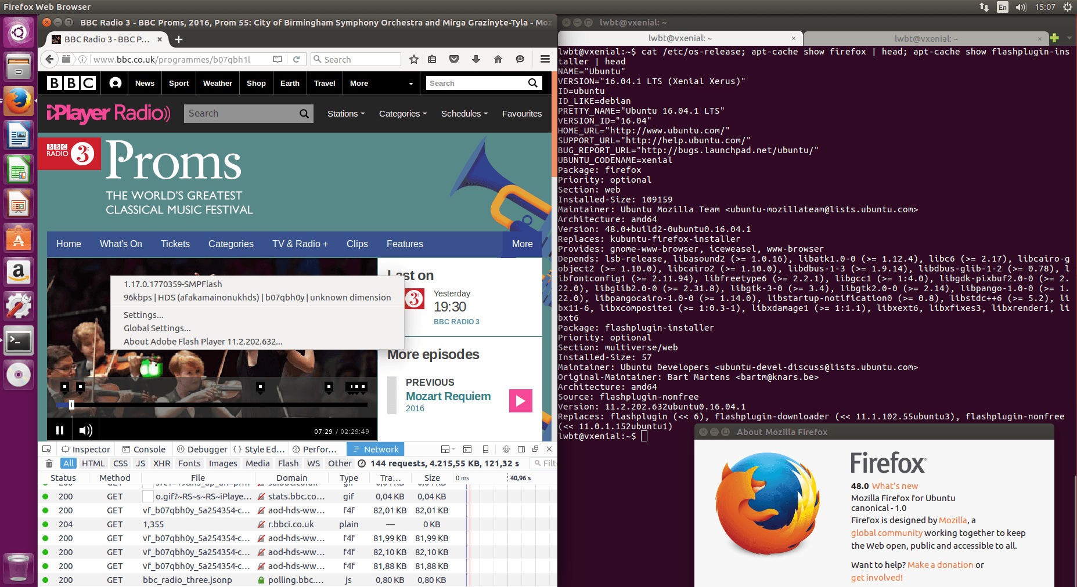Screen dimensions: 1077x587
Task: Add new terminal tab with plus icon
Action: coord(1055,38)
